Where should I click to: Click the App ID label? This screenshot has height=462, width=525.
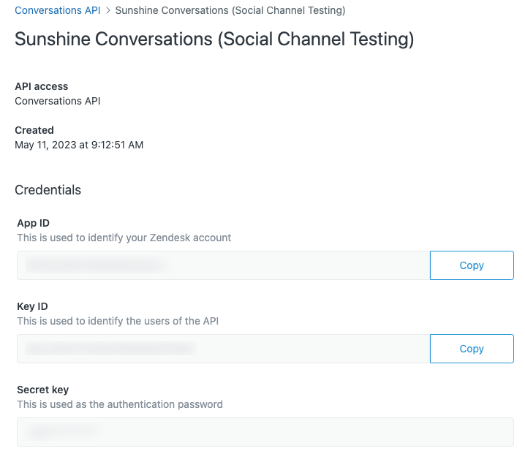point(33,223)
